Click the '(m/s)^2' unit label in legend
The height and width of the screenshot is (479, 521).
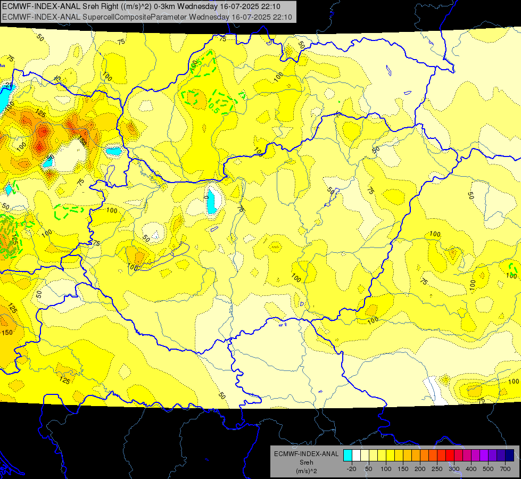307,471
